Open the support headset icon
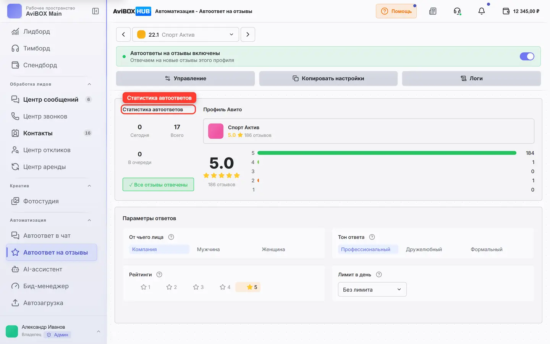Viewport: 550px width, 344px height. tap(457, 11)
